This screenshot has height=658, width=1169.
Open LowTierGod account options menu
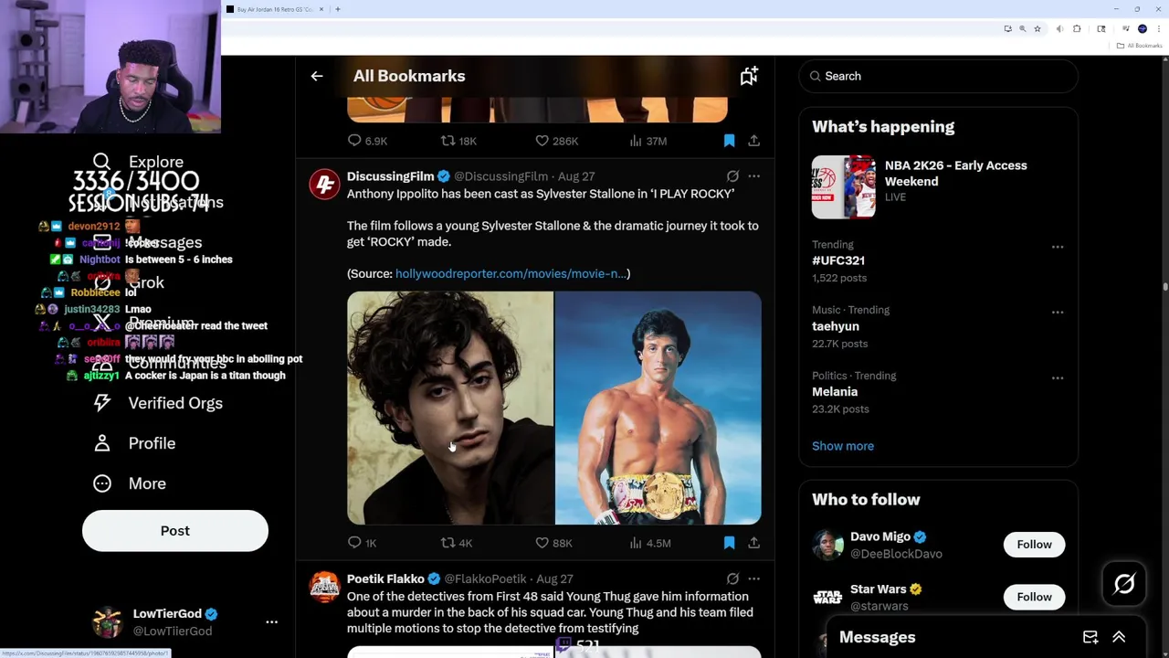point(271,622)
